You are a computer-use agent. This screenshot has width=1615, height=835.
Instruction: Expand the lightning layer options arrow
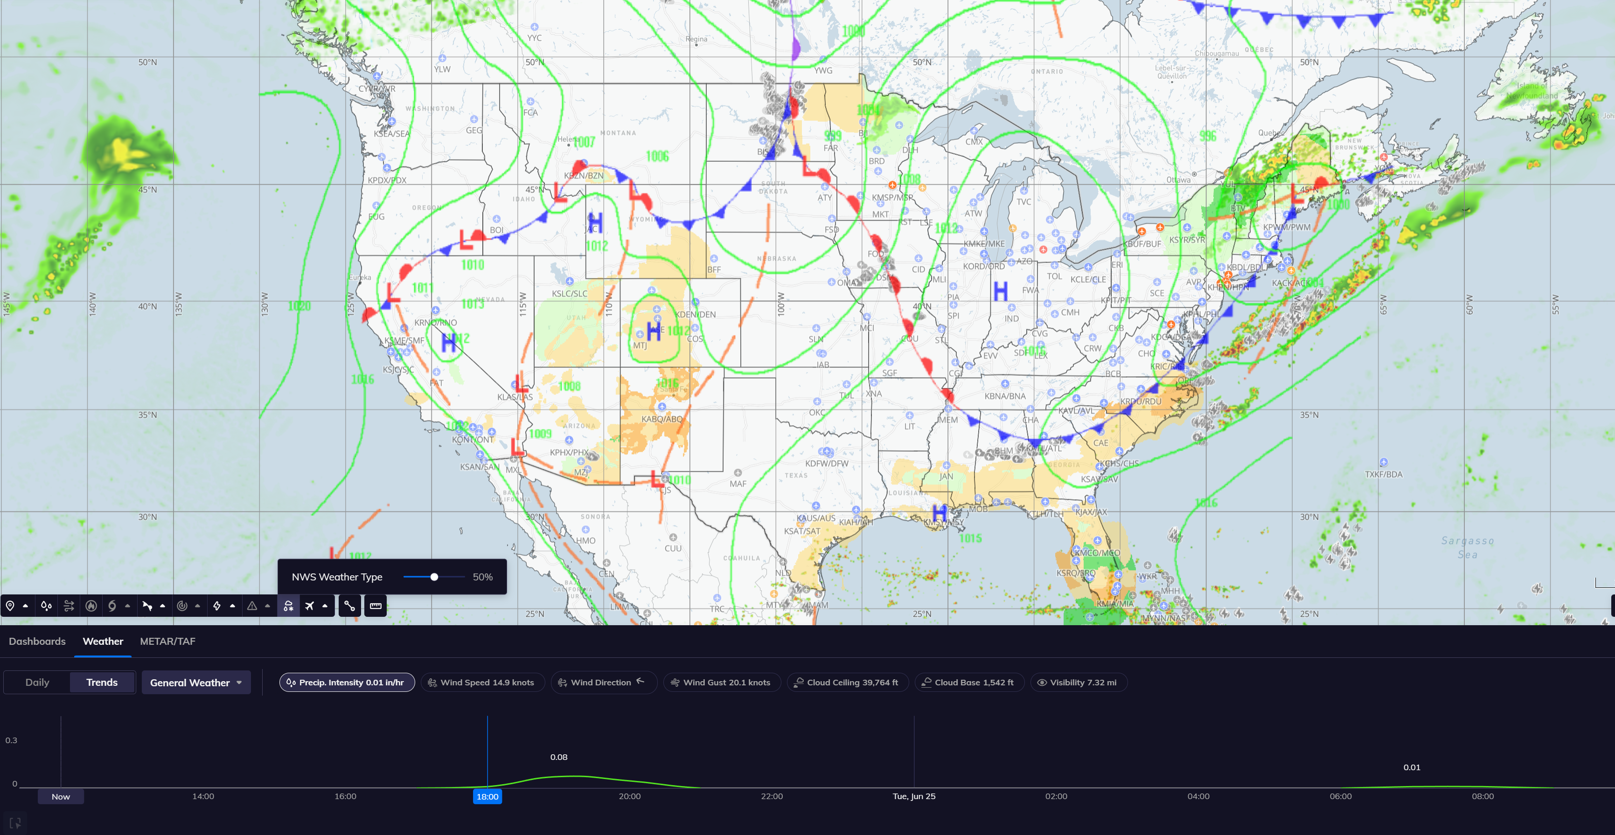233,606
